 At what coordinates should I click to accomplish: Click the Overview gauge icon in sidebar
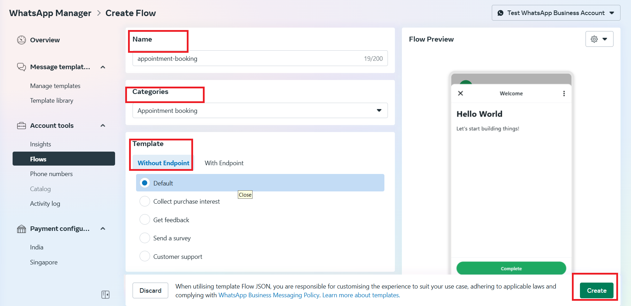21,40
